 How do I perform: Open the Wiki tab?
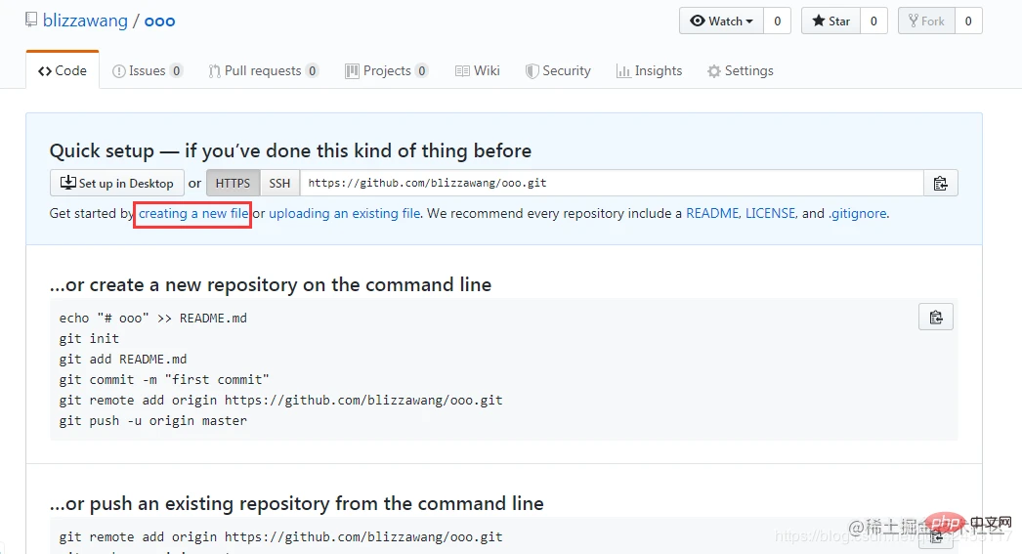[x=478, y=71]
